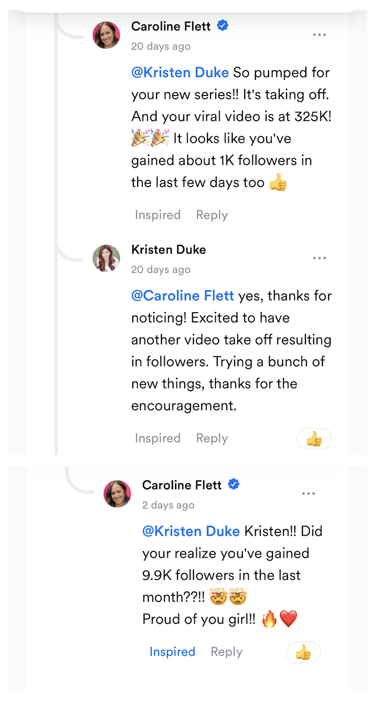Toggle Inspired on Kristen Duke's reply
382x703 pixels.
coord(158,438)
